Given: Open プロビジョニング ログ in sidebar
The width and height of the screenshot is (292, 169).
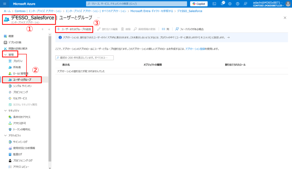Looking at the screenshot, I should pos(23,160).
